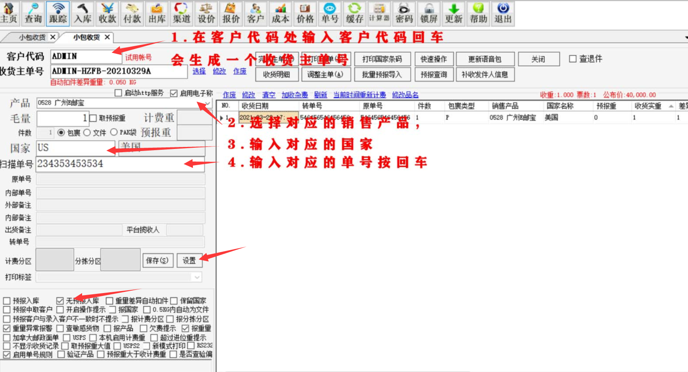Sort by 收货实重 column header arrow
688x372 pixels.
[x=671, y=106]
